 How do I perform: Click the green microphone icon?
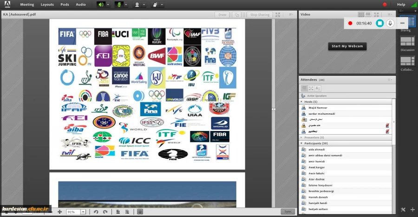click(118, 5)
